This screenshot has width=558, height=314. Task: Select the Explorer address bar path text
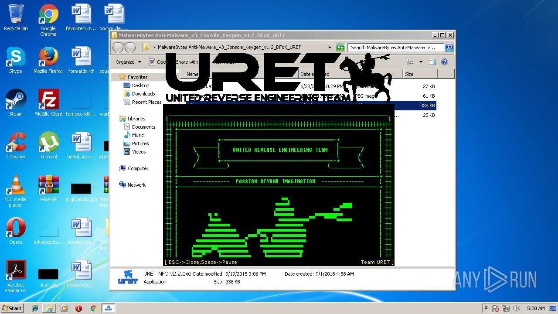229,48
